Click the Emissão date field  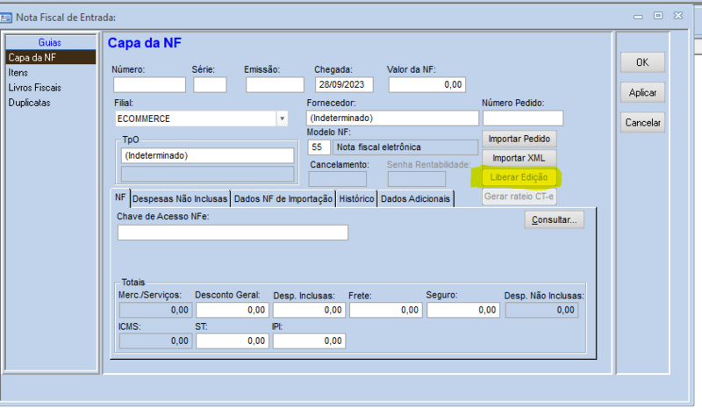(275, 84)
